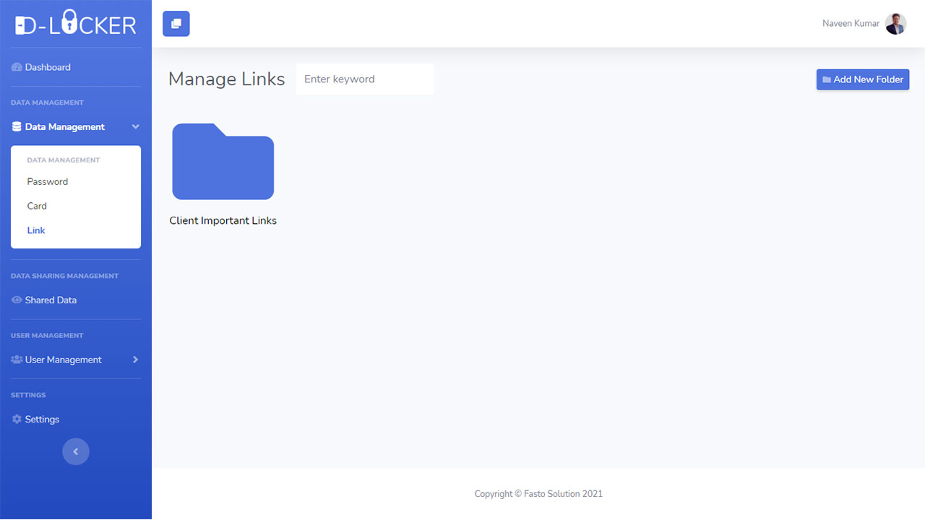
Task: Click the Dashboard speedometer icon
Action: point(17,67)
